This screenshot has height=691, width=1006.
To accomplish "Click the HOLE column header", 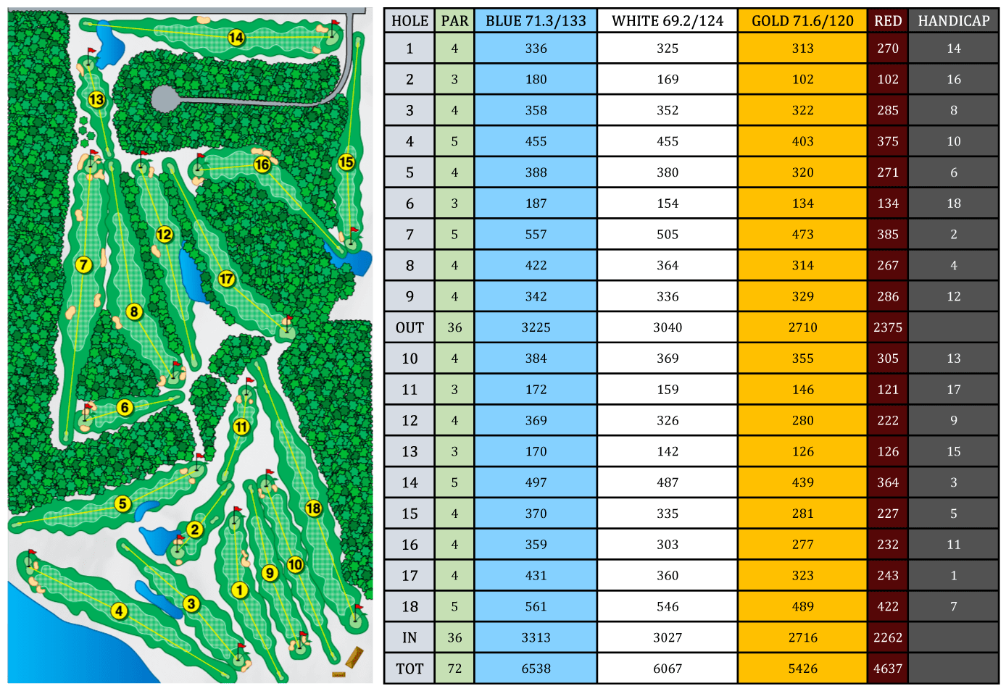I will pyautogui.click(x=410, y=21).
